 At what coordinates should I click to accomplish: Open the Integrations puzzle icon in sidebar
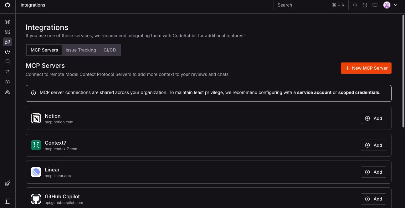8,42
